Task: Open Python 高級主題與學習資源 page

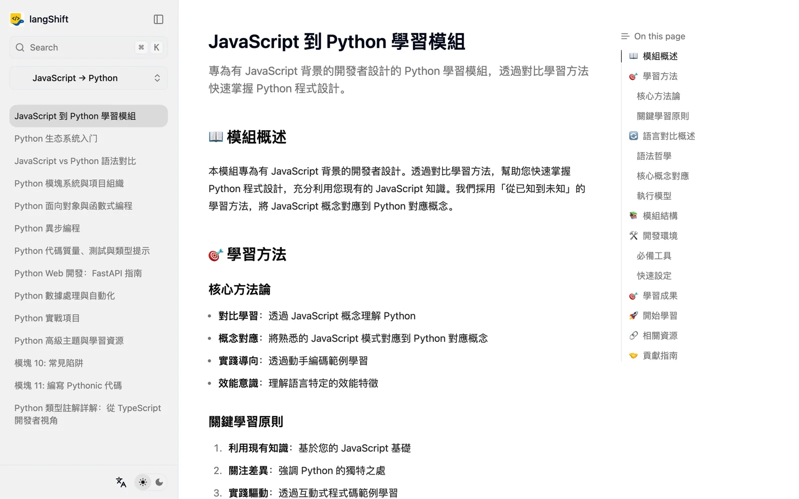Action: pos(88,340)
